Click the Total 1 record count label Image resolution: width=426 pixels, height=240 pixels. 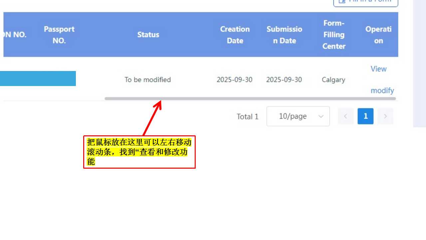(247, 116)
